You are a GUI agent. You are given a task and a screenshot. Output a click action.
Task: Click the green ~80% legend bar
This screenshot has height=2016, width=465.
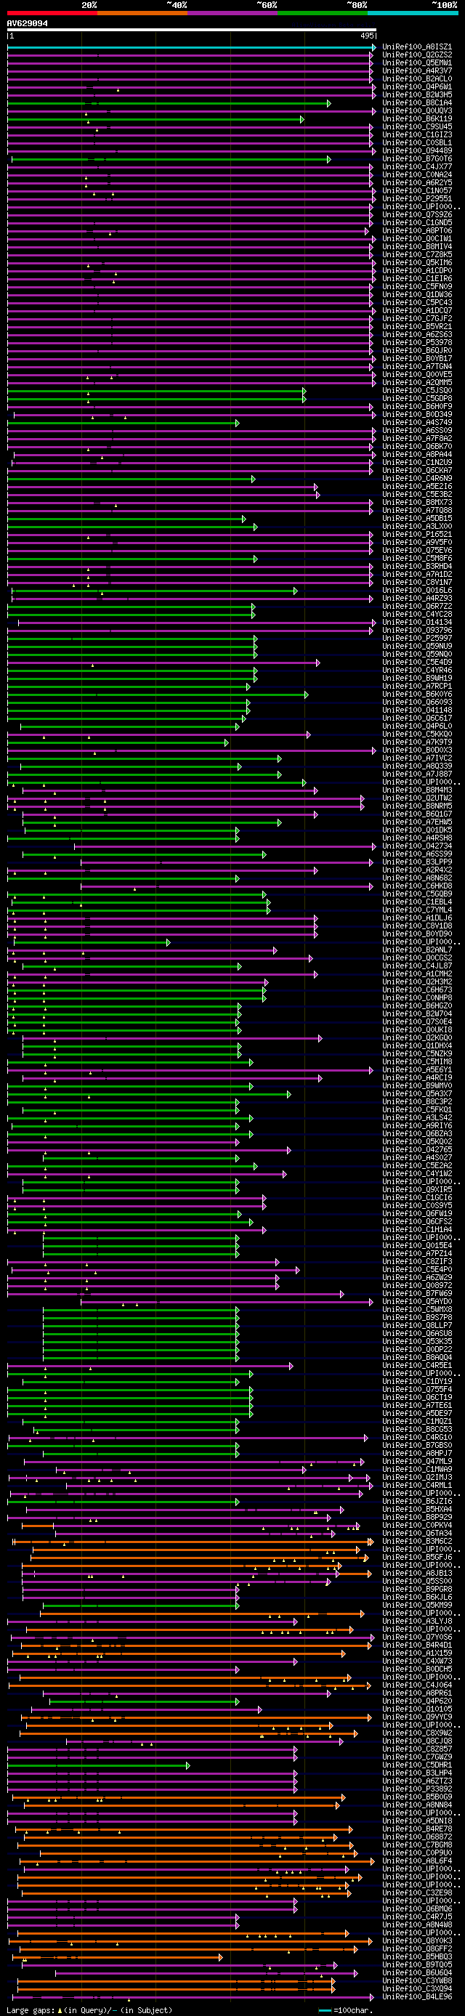coord(323,13)
